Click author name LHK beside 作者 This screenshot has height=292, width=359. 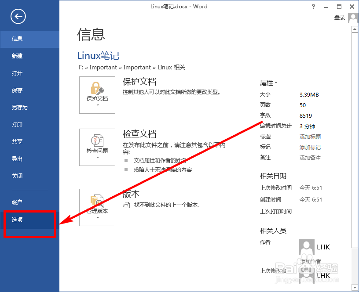[x=323, y=247]
